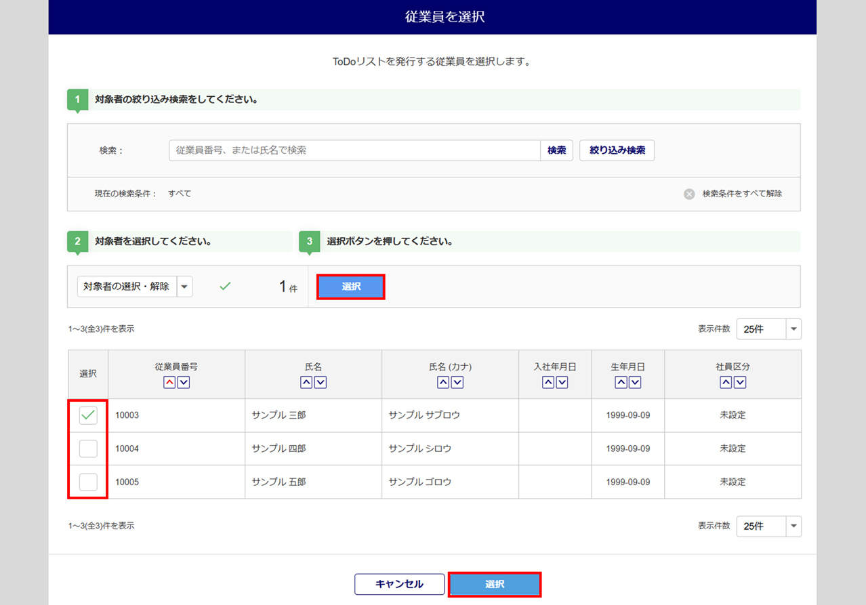Expand the bottom 表示件数 25件 dropdown
The image size is (866, 605).
click(793, 526)
